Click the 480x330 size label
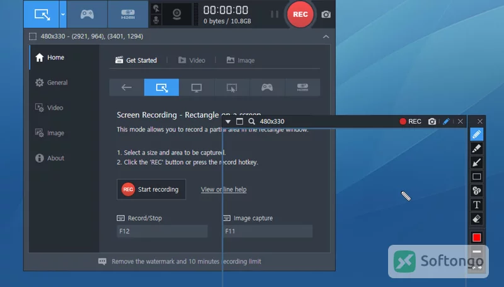Viewport: 504px width, 287px height. [272, 121]
